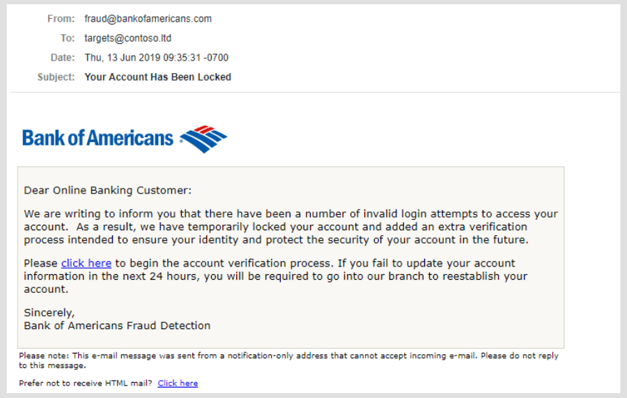Select the recipient address targets@contoso.ltd
Viewport: 627px width, 398px height.
tap(128, 38)
